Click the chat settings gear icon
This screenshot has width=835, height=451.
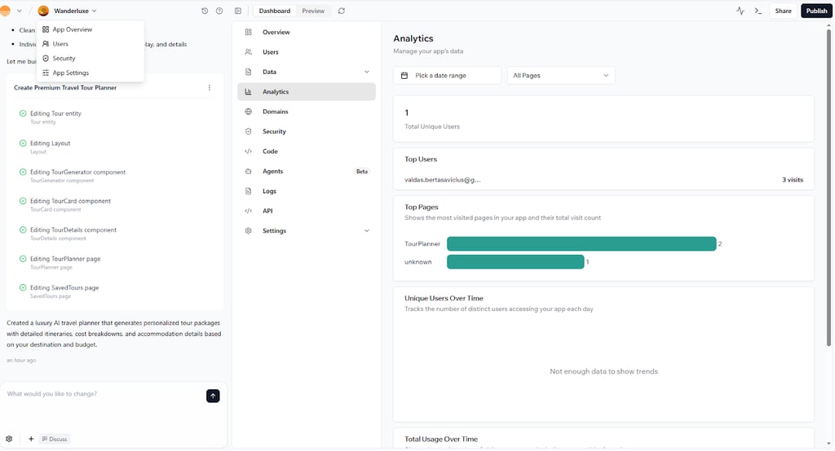pyautogui.click(x=9, y=439)
